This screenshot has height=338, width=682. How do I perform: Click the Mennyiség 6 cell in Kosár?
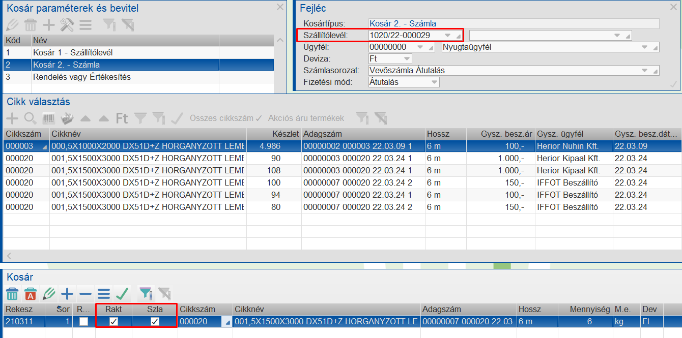[x=585, y=321]
